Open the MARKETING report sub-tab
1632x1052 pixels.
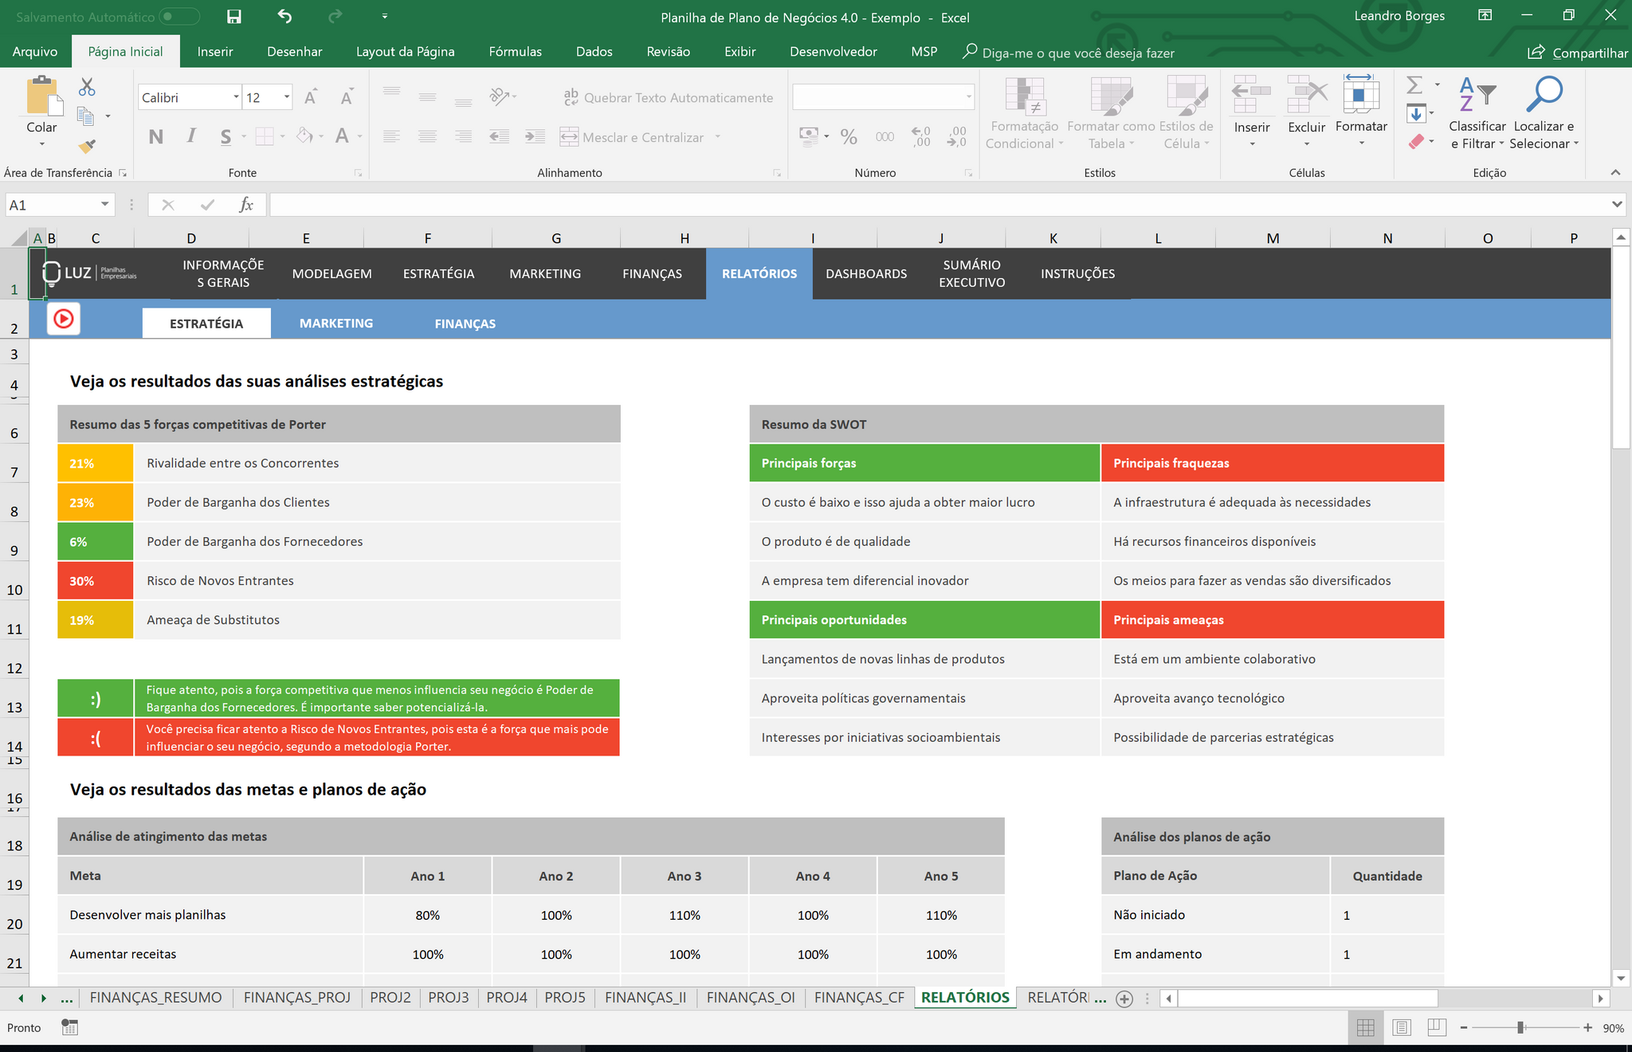336,324
